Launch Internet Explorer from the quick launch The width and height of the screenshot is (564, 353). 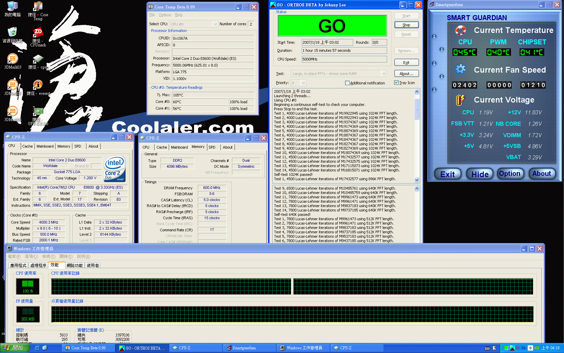click(37, 348)
